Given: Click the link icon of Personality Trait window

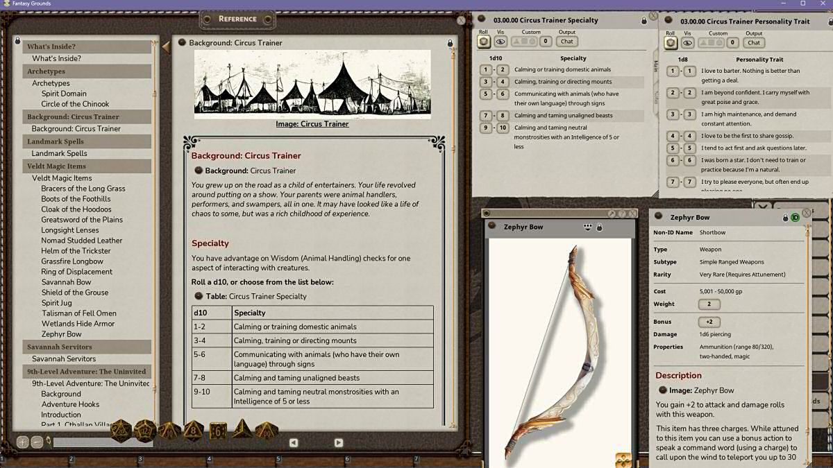Looking at the screenshot, I should click(x=669, y=21).
